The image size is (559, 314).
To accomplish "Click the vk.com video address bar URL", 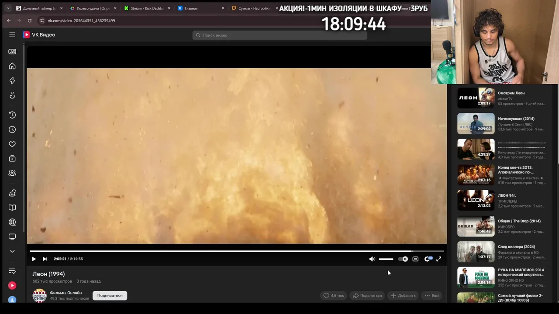I will click(81, 21).
